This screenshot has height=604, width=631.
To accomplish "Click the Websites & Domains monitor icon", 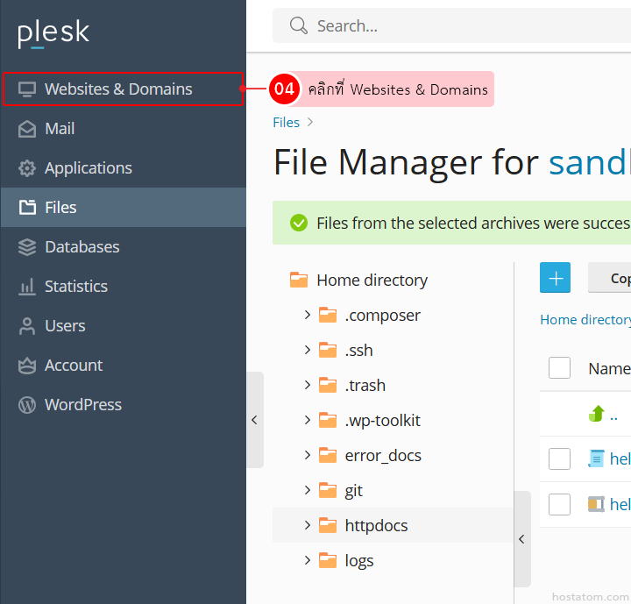I will point(27,89).
